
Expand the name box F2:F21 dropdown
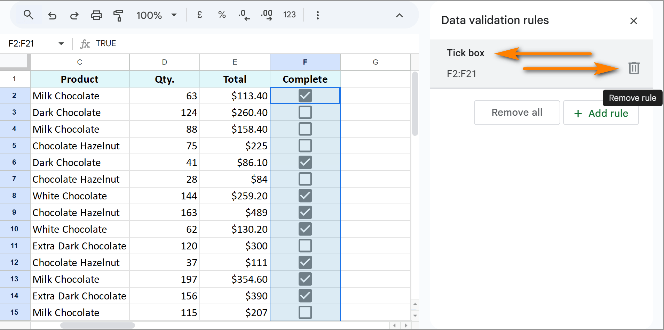point(61,44)
